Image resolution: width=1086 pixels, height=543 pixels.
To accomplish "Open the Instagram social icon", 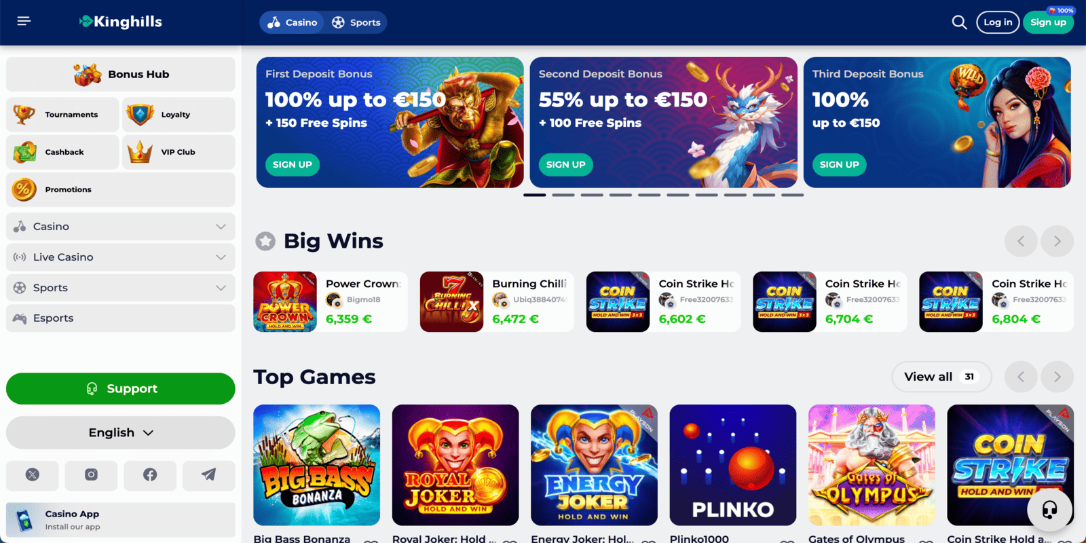I will coord(91,475).
